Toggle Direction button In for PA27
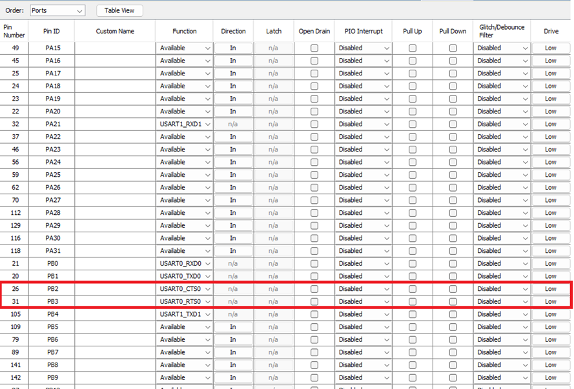Viewport: 574px width, 389px height. (x=233, y=201)
